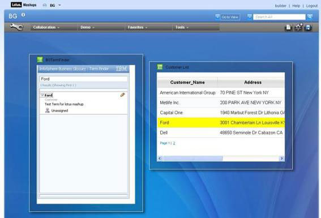
Task: Click the BGTermFinder widget icon
Action: tap(40, 59)
